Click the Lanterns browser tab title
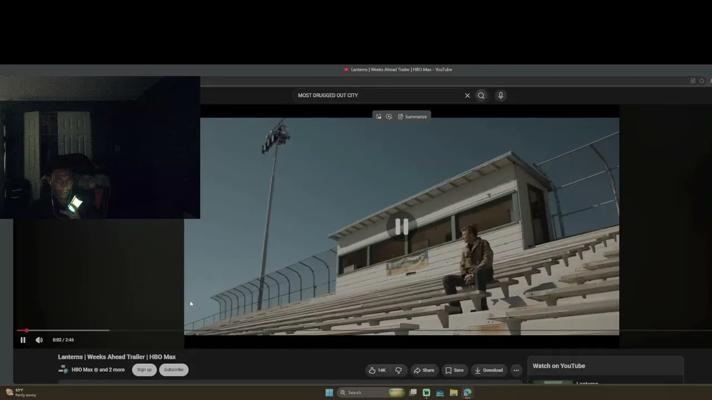Viewport: 712px width, 400px height. point(401,69)
